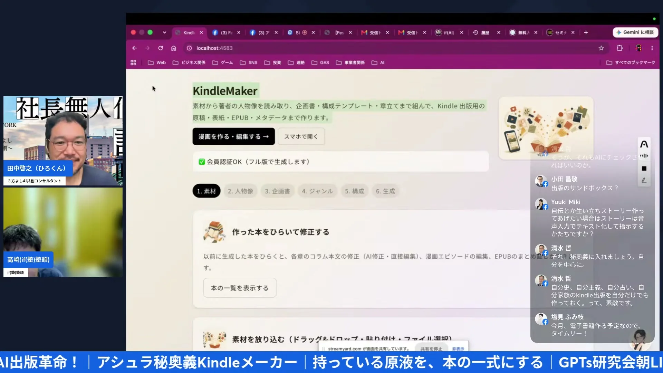Screen dimensions: 663x373
Task: Click the 田中啓之 webcam feed
Action: pyautogui.click(x=63, y=141)
